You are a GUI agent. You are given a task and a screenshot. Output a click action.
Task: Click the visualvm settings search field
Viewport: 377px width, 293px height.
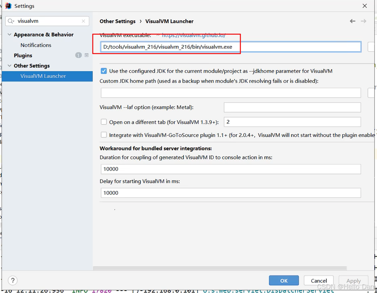coord(47,21)
